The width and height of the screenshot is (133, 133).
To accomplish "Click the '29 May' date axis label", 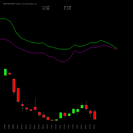I will point(13,127).
